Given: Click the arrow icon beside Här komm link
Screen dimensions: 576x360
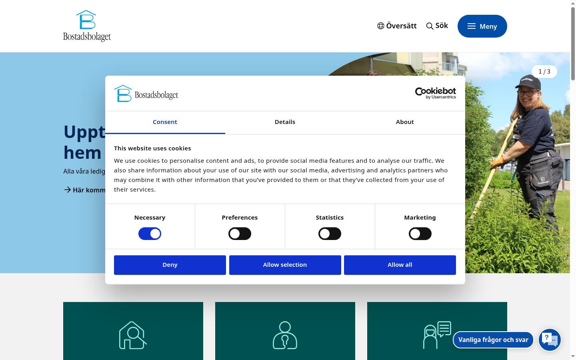Looking at the screenshot, I should click(x=68, y=190).
